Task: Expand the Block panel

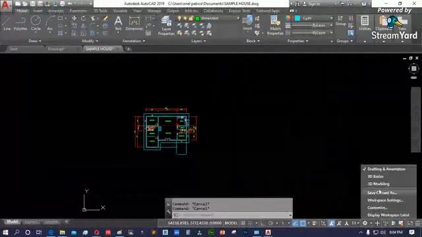Action: tap(253, 41)
